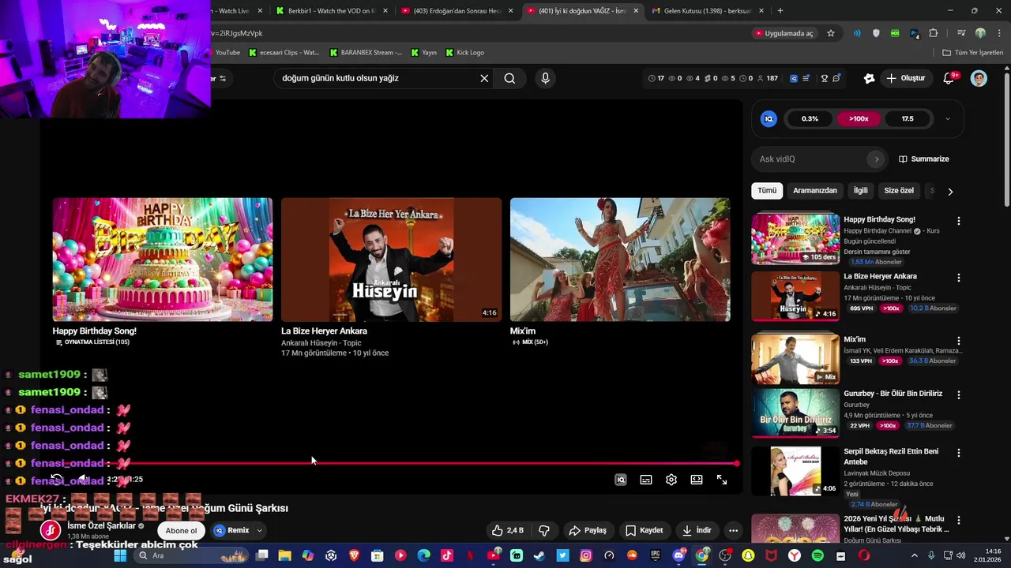Enter fullscreen in the video player
The image size is (1011, 568).
[x=722, y=480]
